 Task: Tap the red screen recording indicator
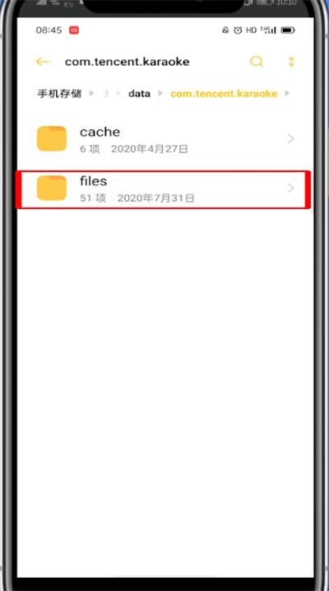(74, 30)
